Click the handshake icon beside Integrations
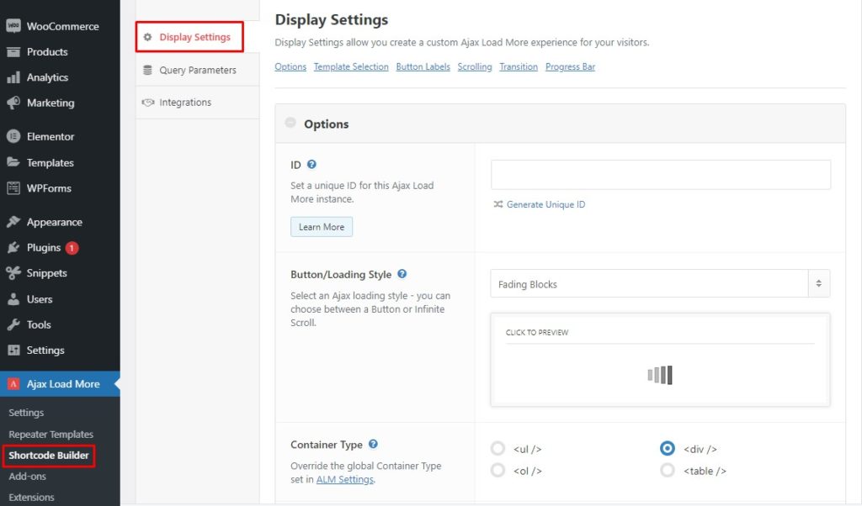The width and height of the screenshot is (862, 506). (x=147, y=102)
